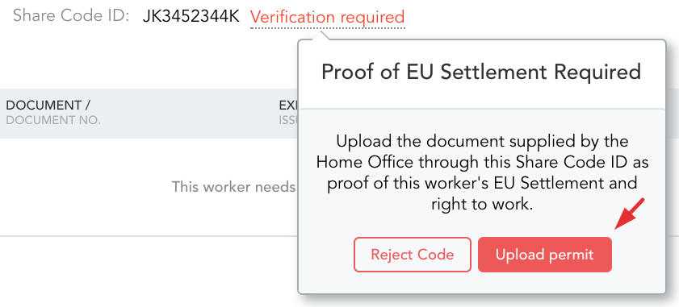
Task: Click the popover caret under Verification required
Action: point(321,35)
